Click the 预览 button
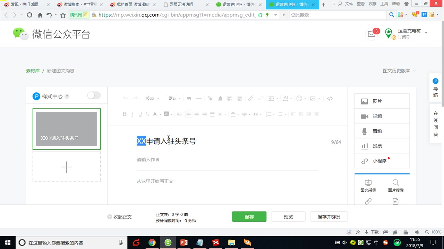The width and height of the screenshot is (444, 249). pyautogui.click(x=288, y=216)
